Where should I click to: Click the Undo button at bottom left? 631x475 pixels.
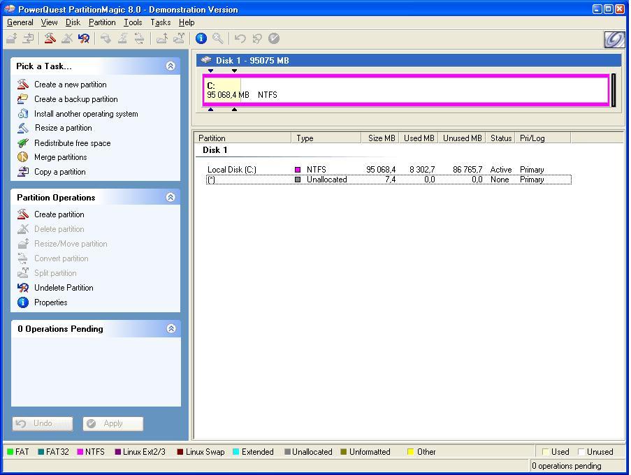tap(43, 423)
